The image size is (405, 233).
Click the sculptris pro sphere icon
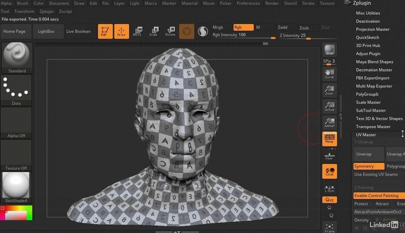coord(203,31)
